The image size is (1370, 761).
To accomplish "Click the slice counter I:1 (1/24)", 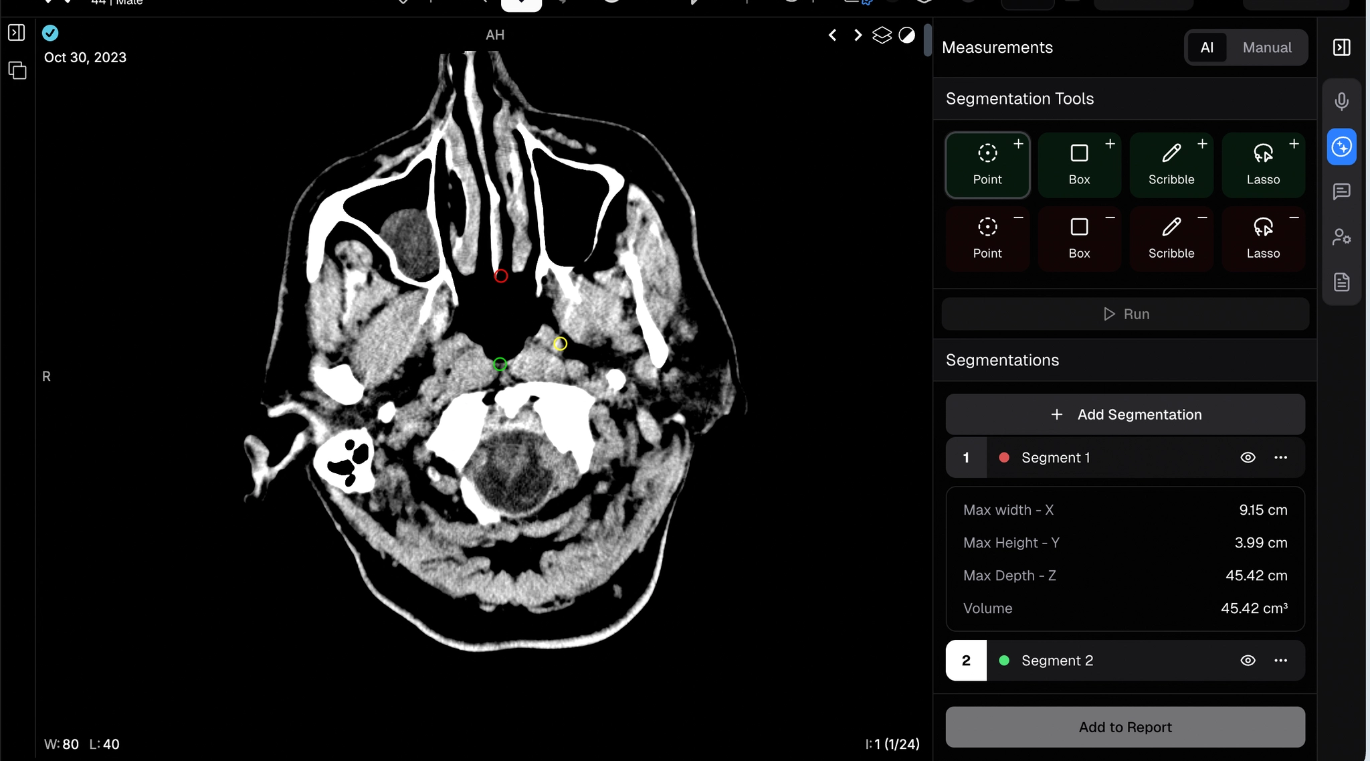I will click(x=892, y=744).
